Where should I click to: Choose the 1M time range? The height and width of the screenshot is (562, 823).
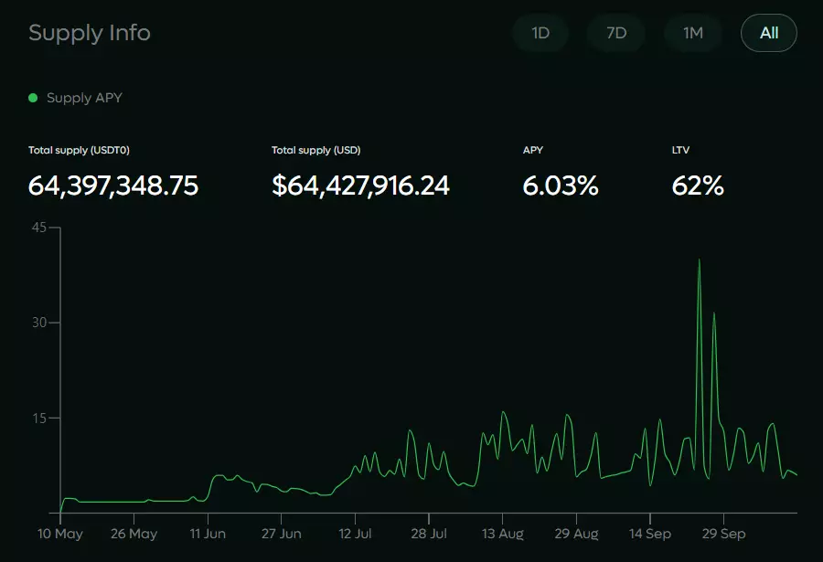tap(693, 33)
